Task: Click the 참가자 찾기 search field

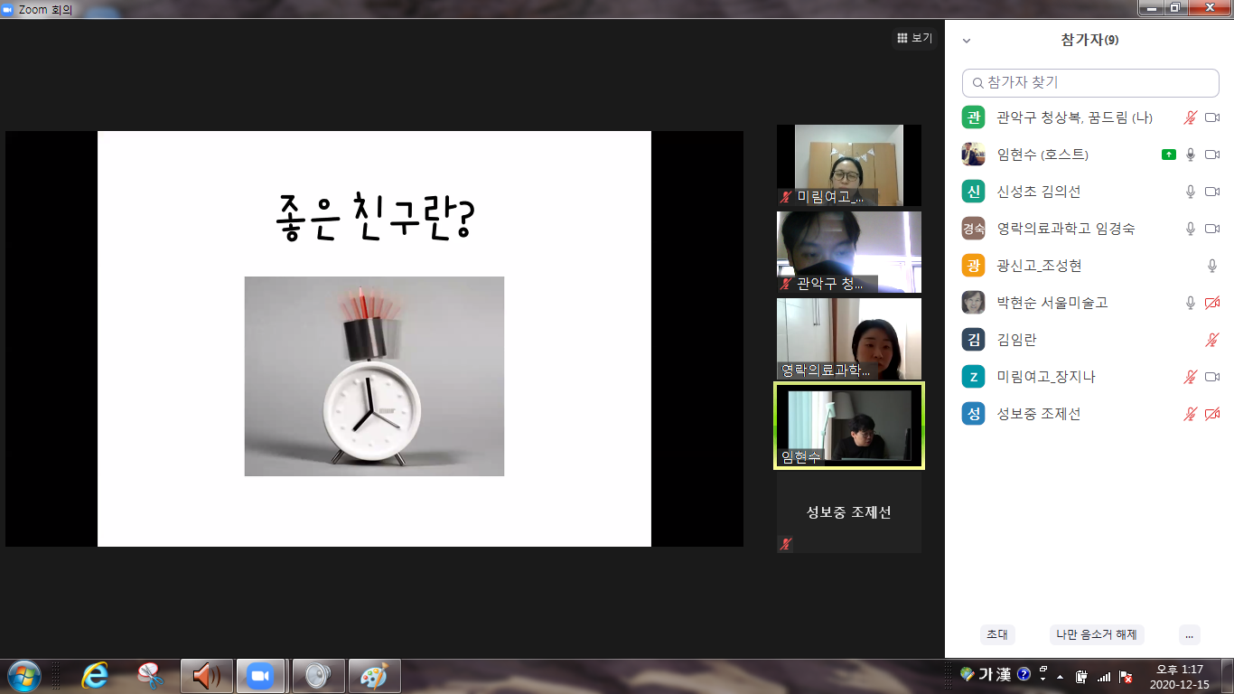Action: [x=1090, y=82]
